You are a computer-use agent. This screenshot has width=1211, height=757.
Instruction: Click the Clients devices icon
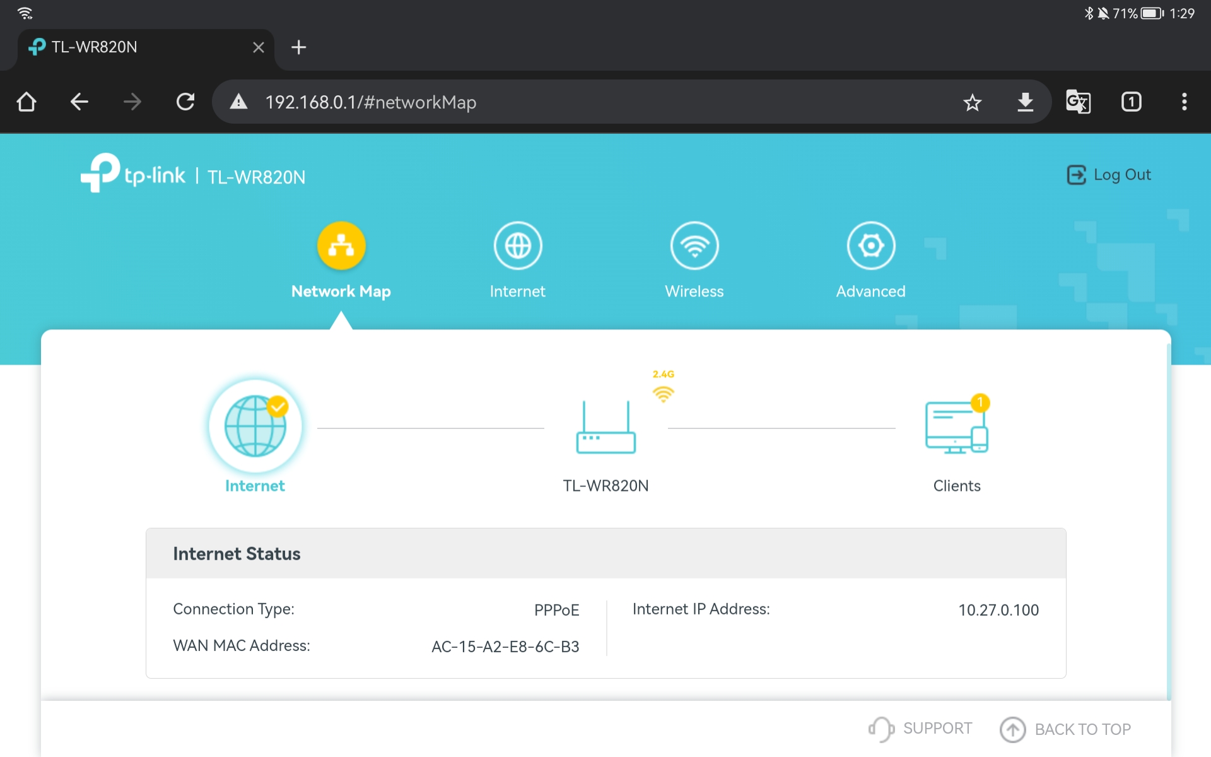point(956,428)
